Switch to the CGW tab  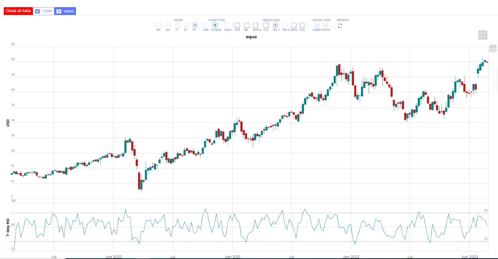pyautogui.click(x=47, y=11)
